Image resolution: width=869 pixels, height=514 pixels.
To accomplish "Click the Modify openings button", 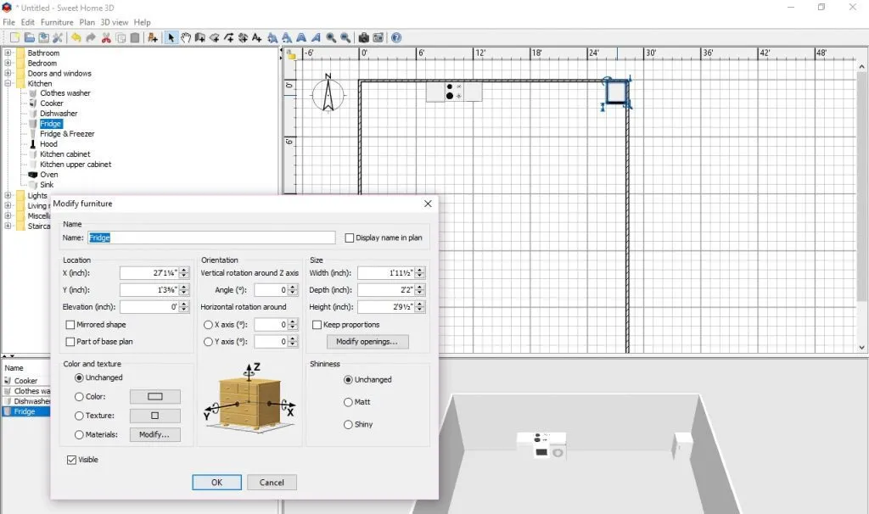I will (367, 342).
